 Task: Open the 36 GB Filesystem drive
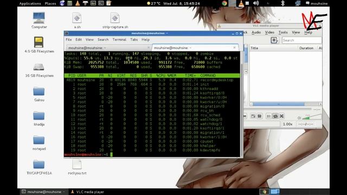coord(39,70)
